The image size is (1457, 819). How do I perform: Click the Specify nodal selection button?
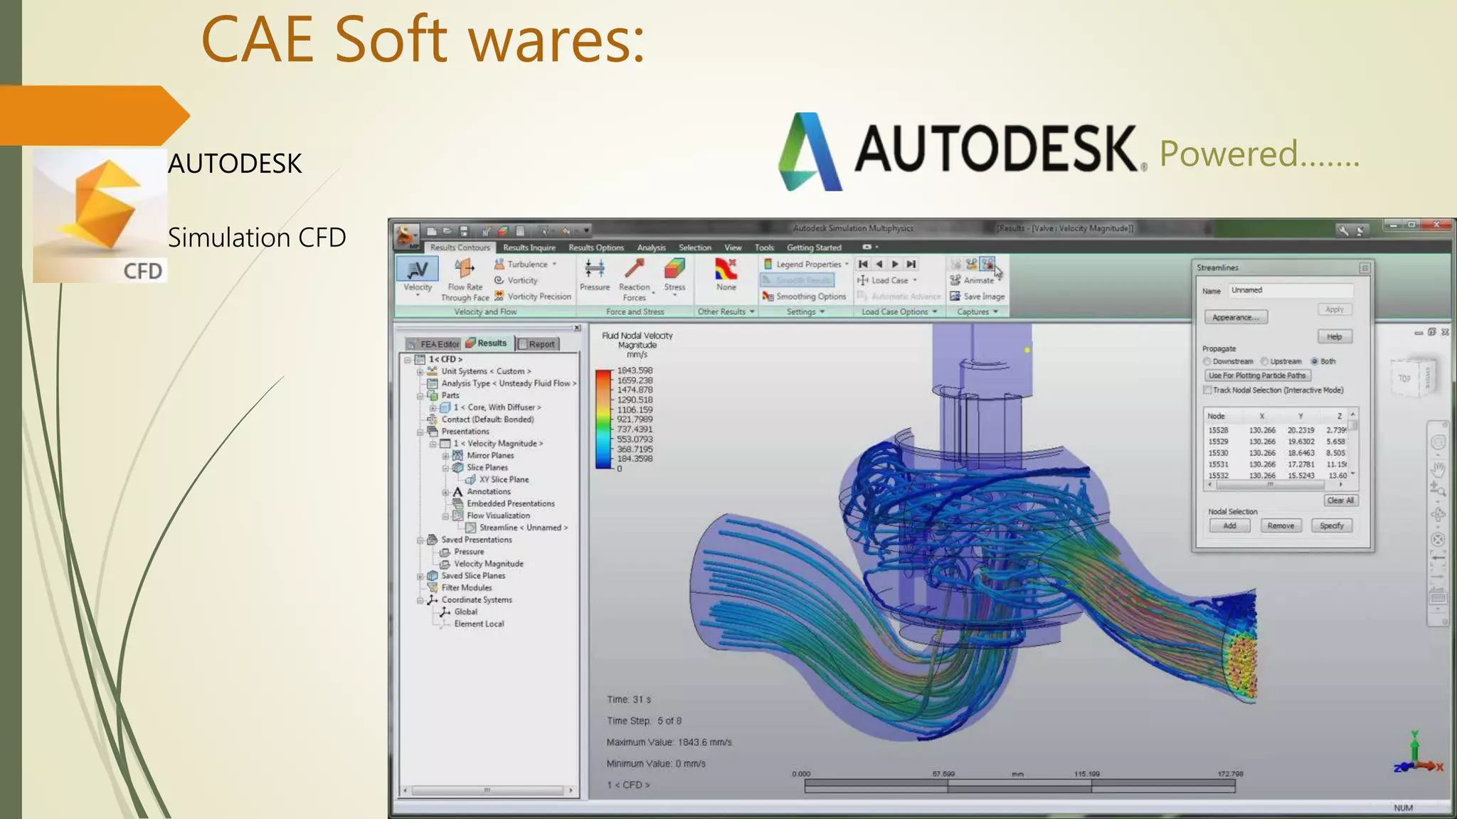[1332, 525]
